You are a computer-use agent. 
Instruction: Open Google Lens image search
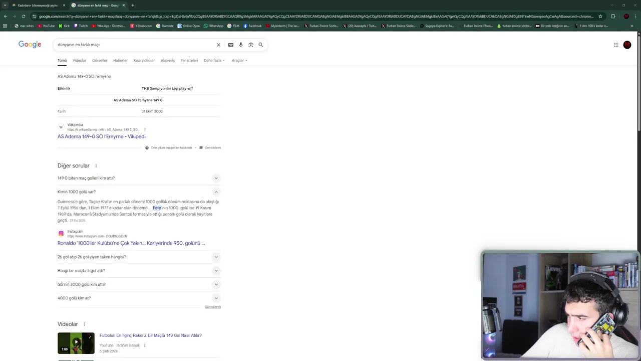251,45
